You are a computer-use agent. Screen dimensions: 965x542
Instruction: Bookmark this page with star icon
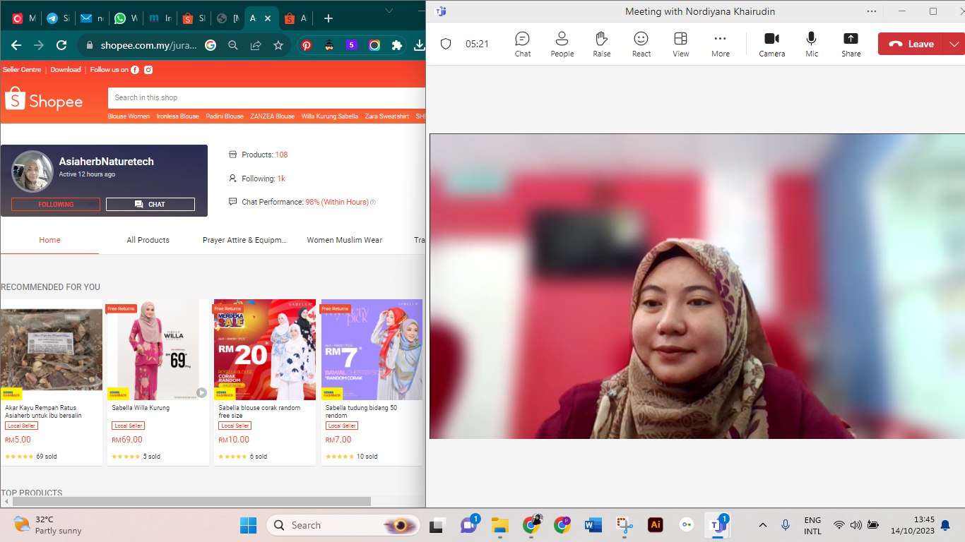coord(278,45)
